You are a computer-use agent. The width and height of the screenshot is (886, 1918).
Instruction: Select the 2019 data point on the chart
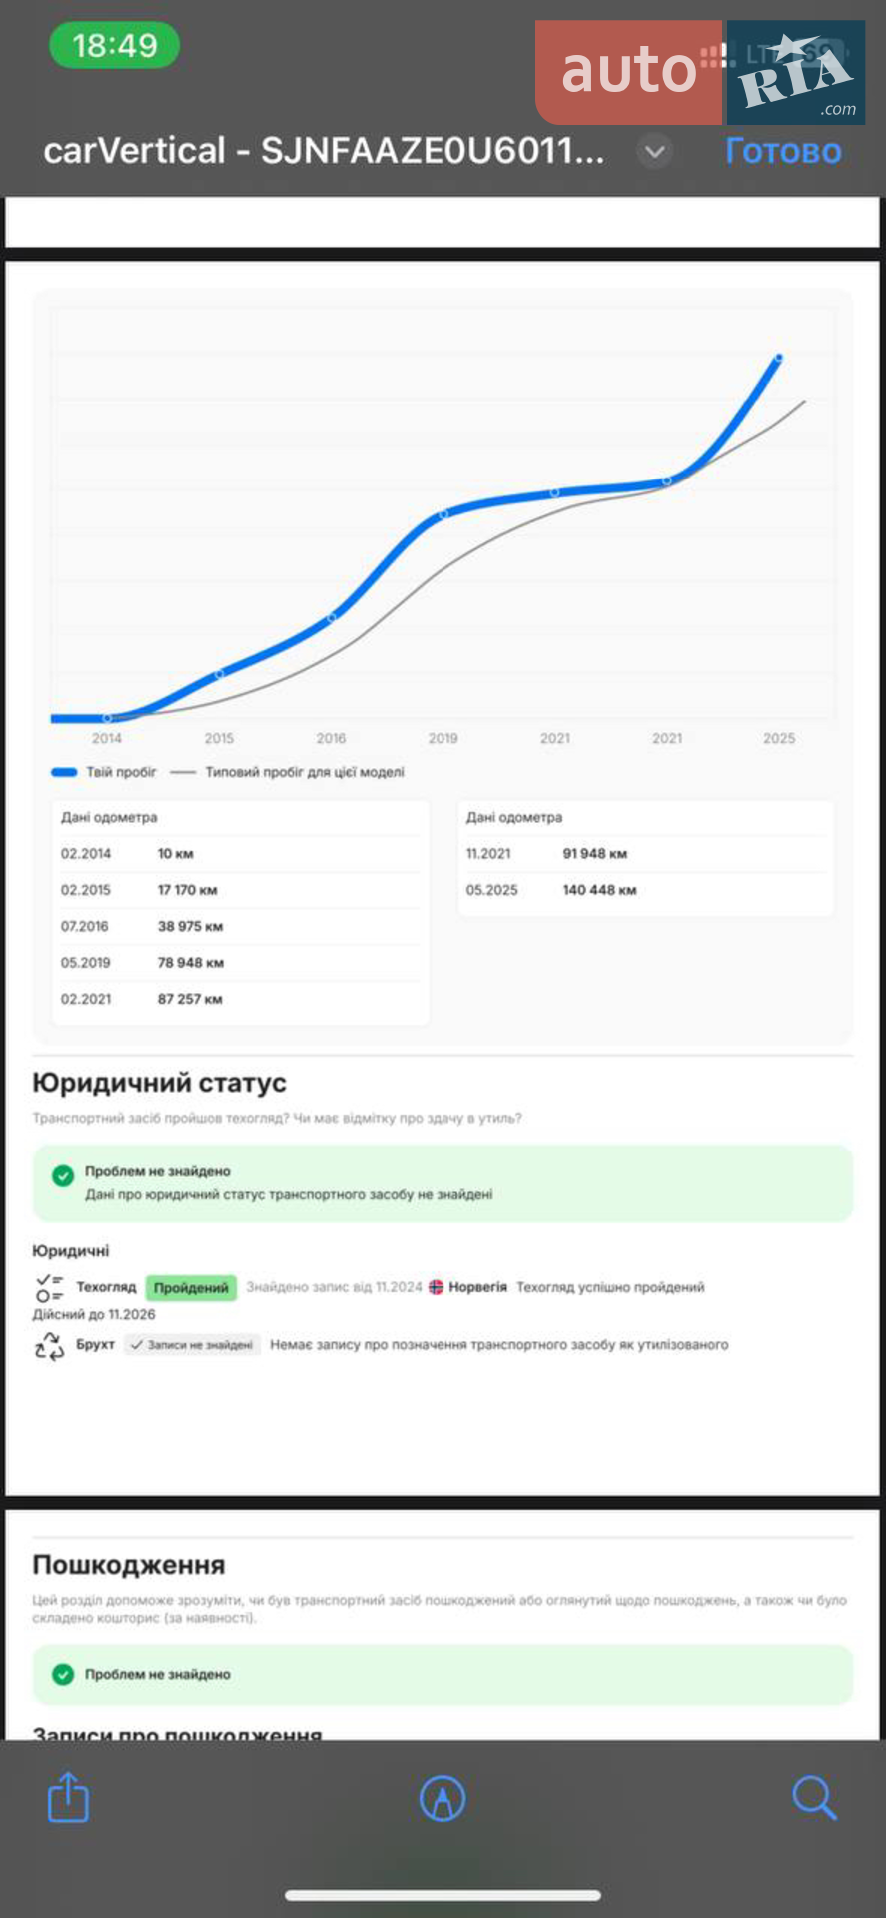[x=443, y=514]
